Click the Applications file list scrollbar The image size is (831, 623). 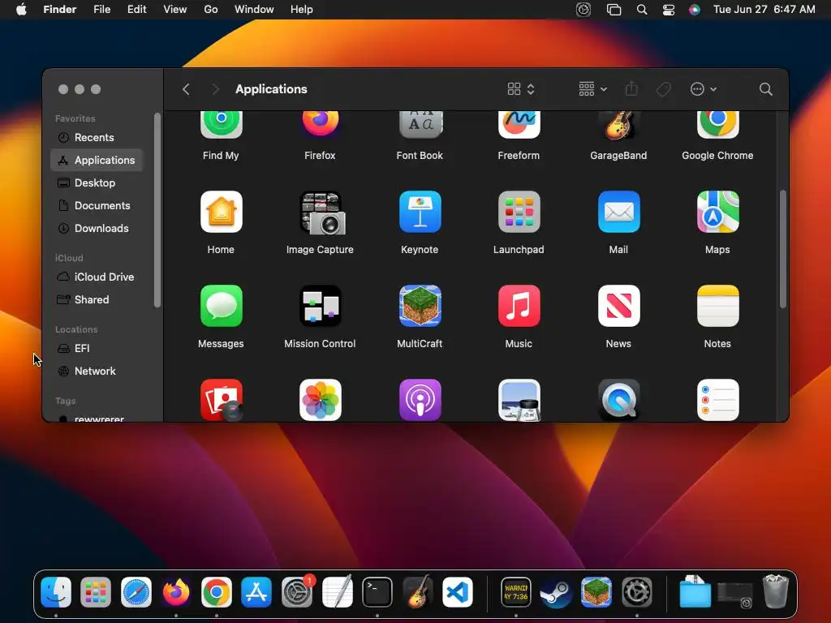[783, 249]
